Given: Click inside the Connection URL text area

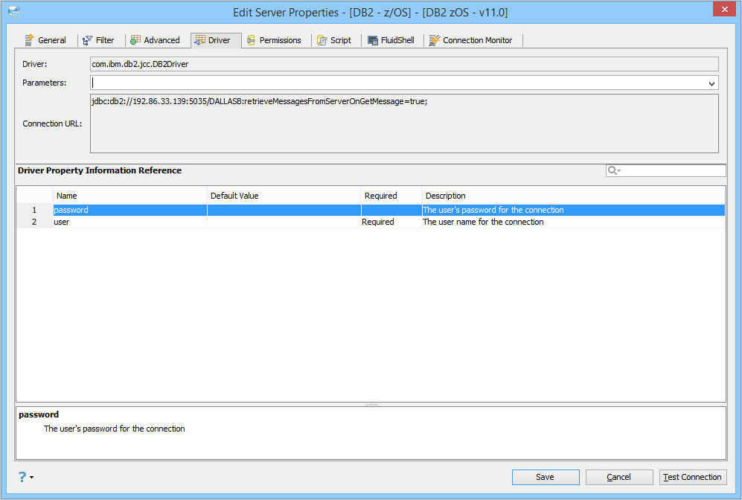Looking at the screenshot, I should [404, 124].
